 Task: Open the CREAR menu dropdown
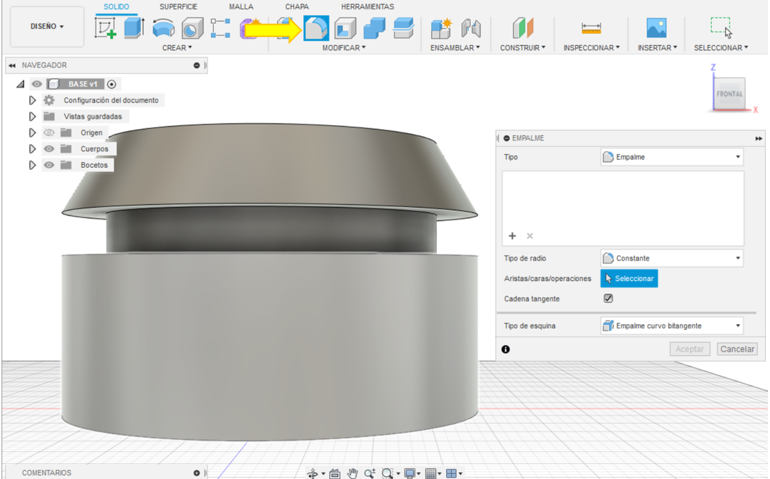pos(177,48)
